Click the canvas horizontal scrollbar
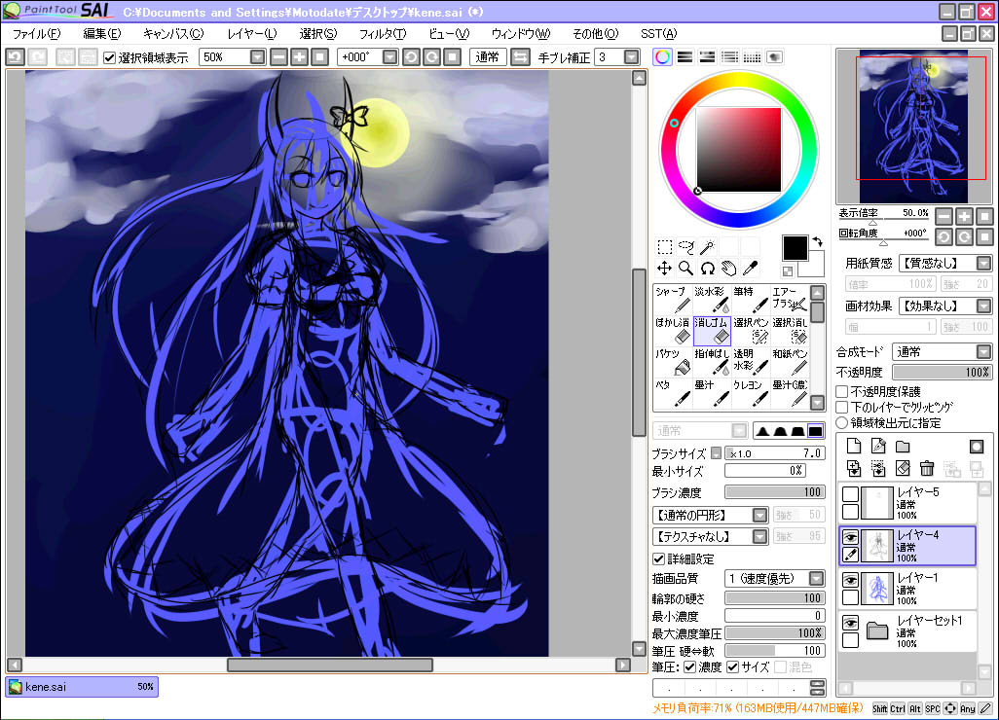The height and width of the screenshot is (720, 999). 329,666
